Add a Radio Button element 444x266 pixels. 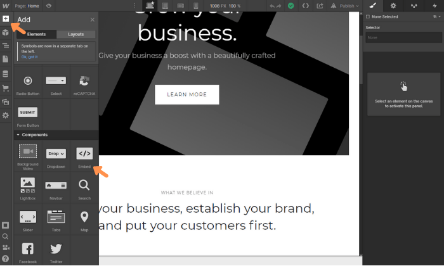tap(28, 84)
